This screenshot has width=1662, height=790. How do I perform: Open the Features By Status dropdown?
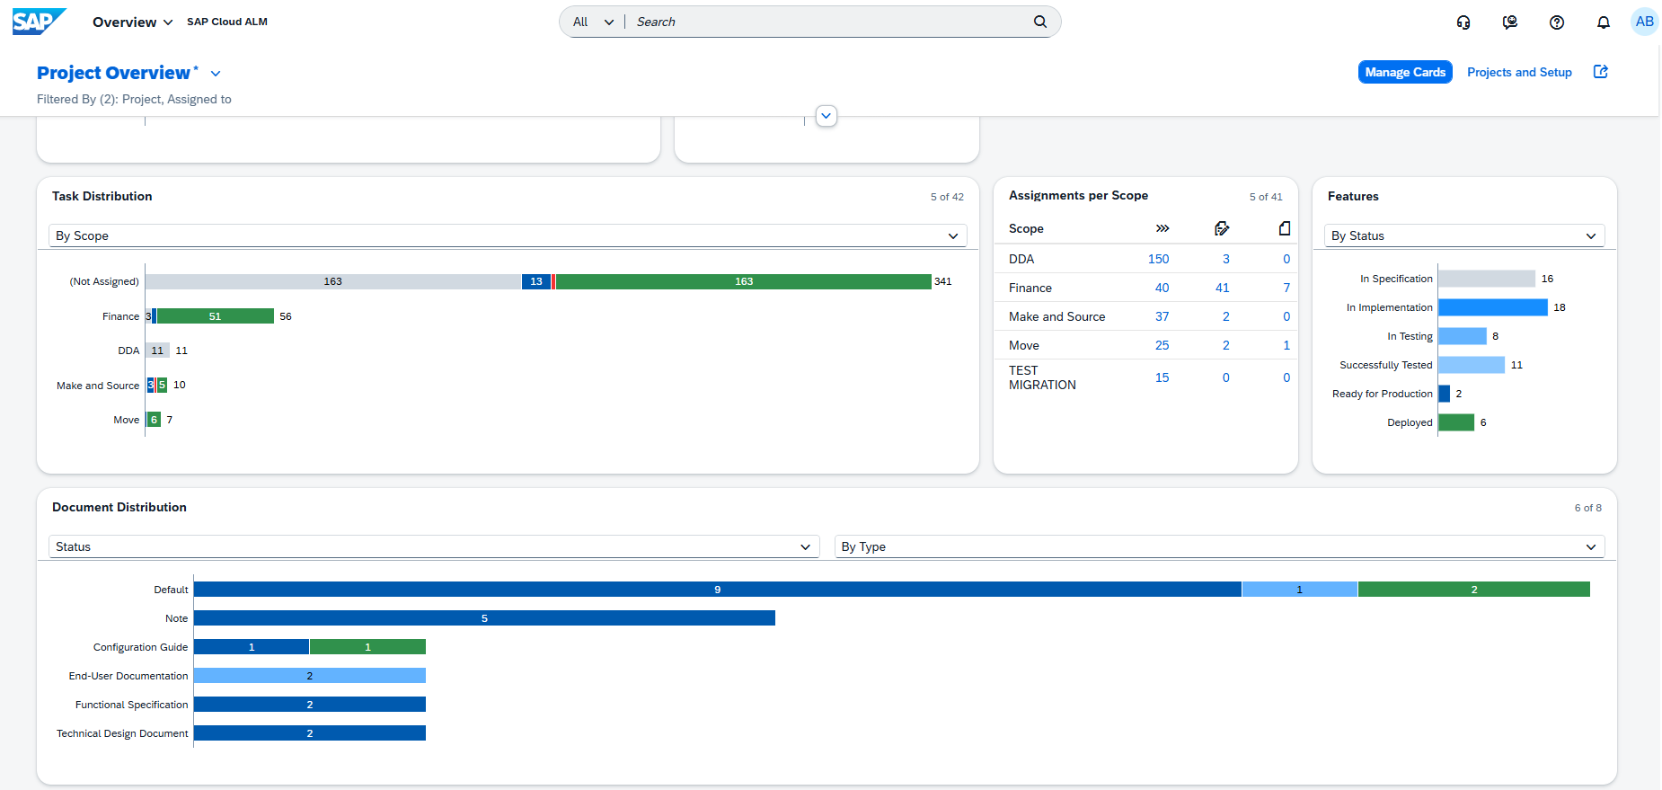tap(1463, 235)
